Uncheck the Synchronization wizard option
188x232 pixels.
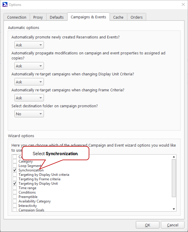tap(15, 170)
